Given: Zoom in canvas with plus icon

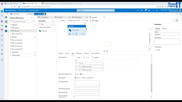Looking at the screenshot, I should [150, 33].
